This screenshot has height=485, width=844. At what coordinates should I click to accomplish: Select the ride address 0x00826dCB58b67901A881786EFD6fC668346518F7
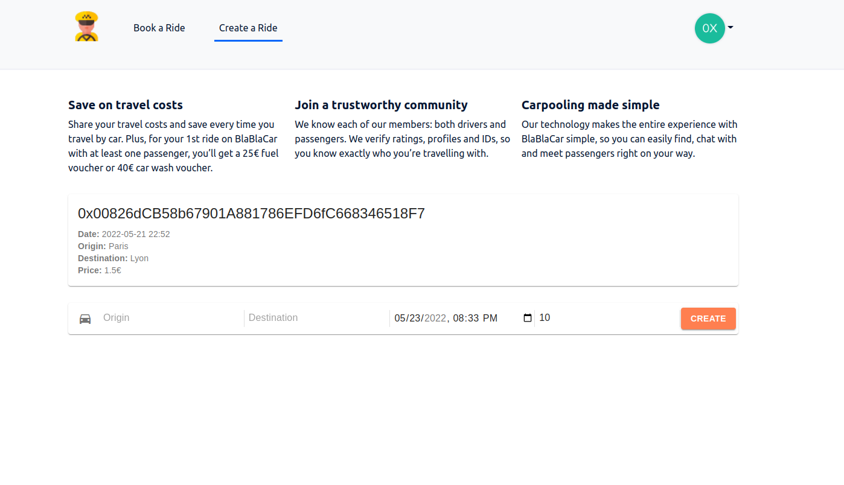pyautogui.click(x=251, y=214)
